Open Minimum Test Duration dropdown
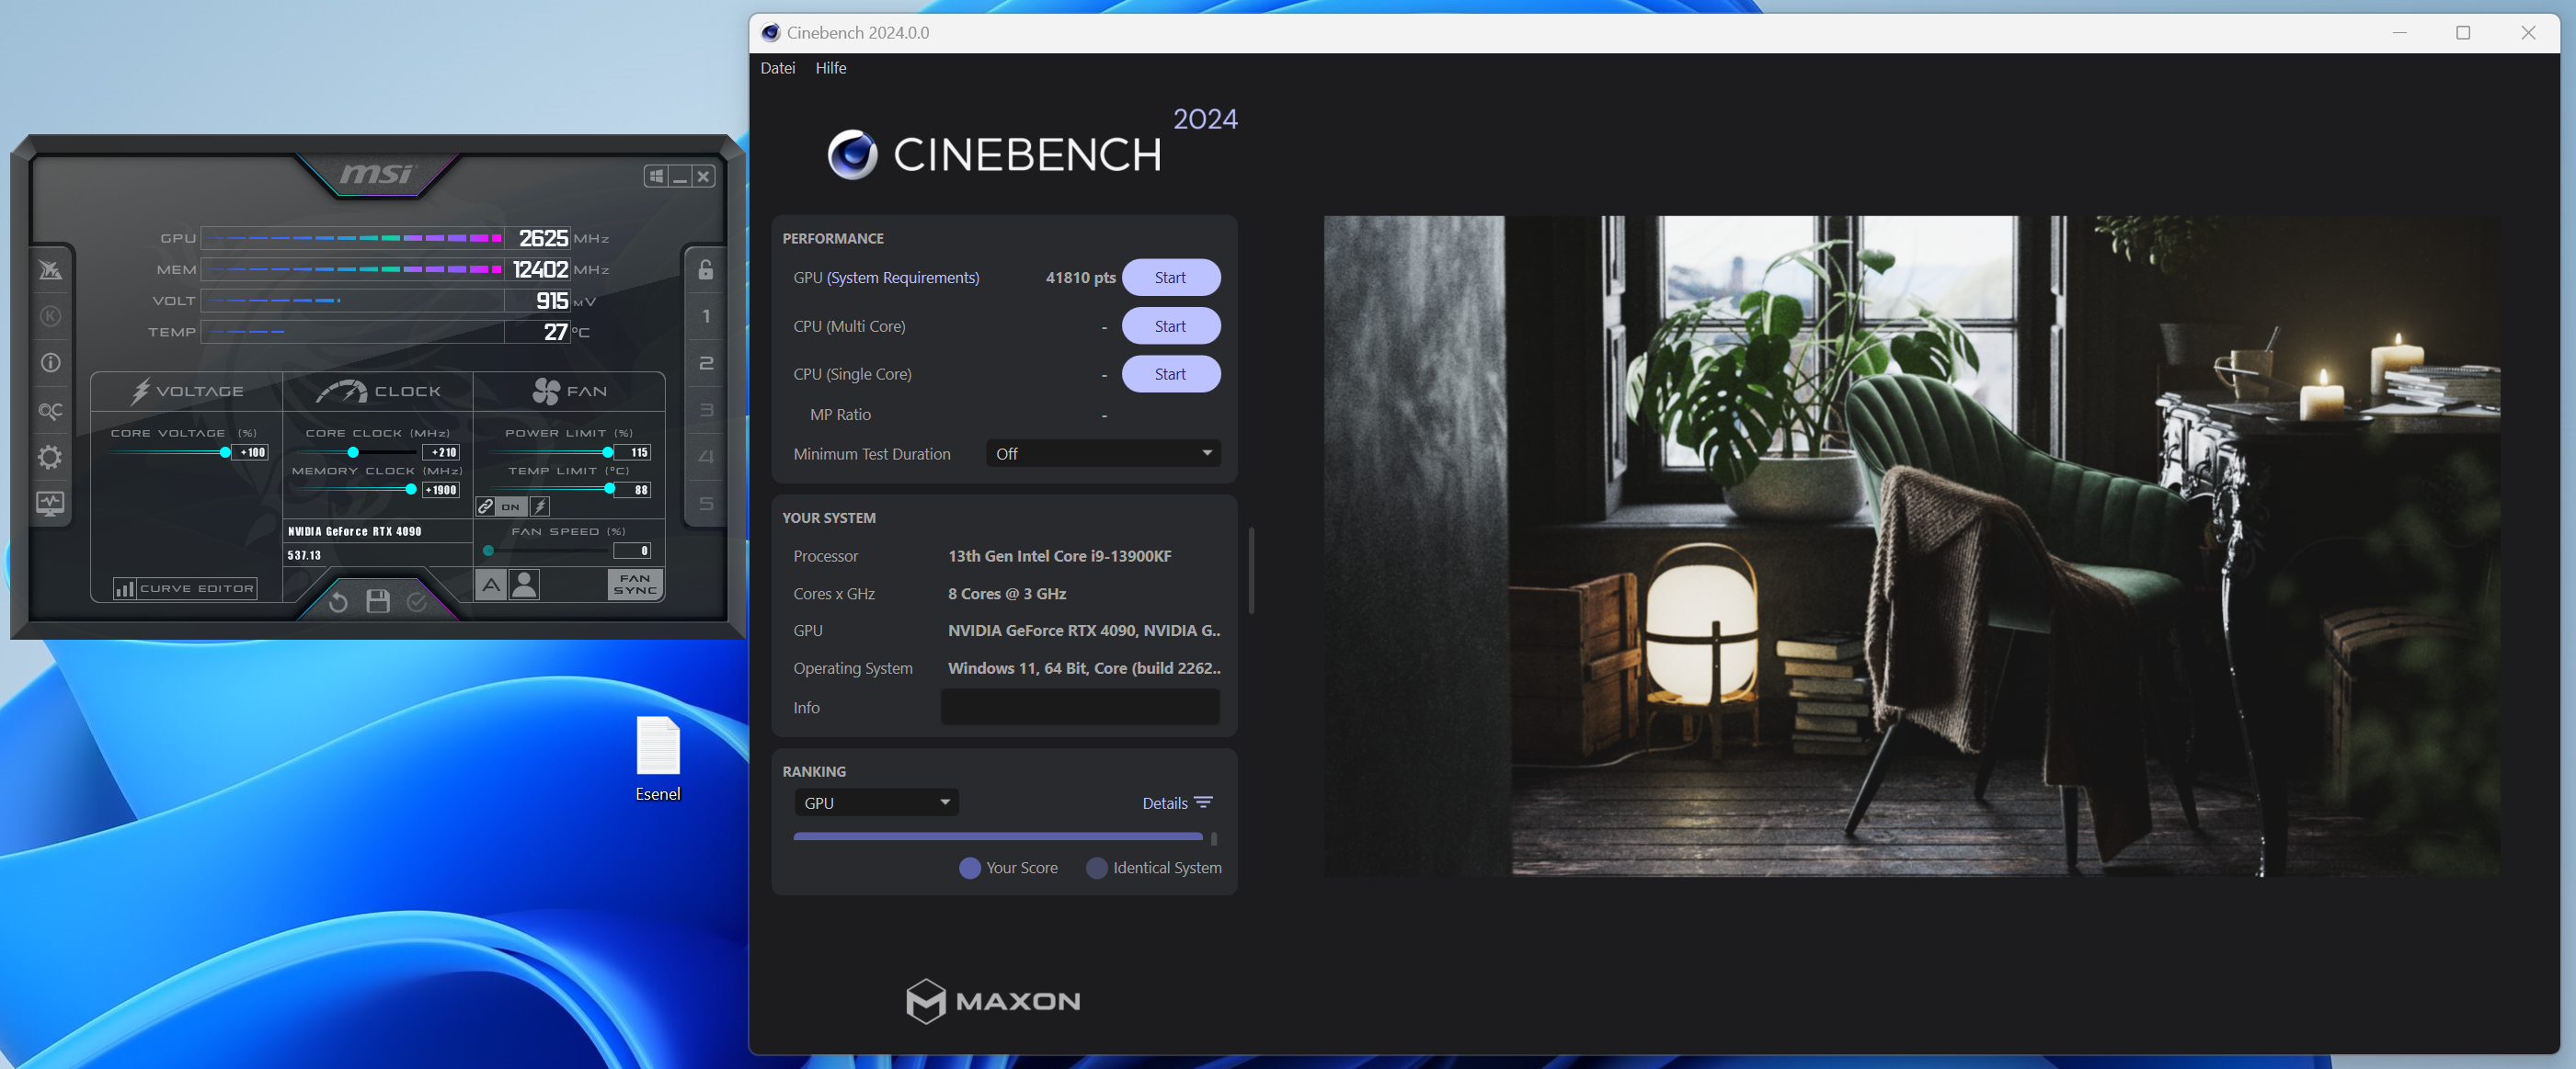2576x1069 pixels. point(1103,453)
